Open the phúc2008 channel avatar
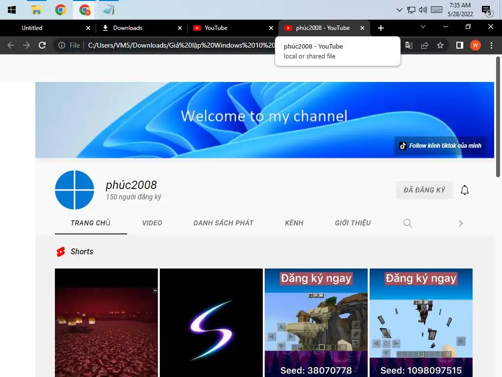Viewport: 502px width, 377px height. pyautogui.click(x=75, y=190)
